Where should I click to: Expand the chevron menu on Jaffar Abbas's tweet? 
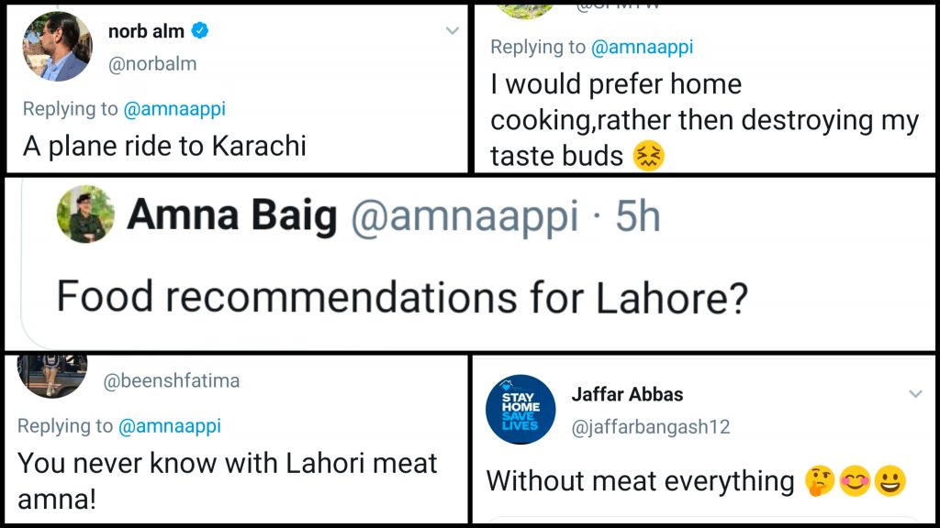coord(915,394)
